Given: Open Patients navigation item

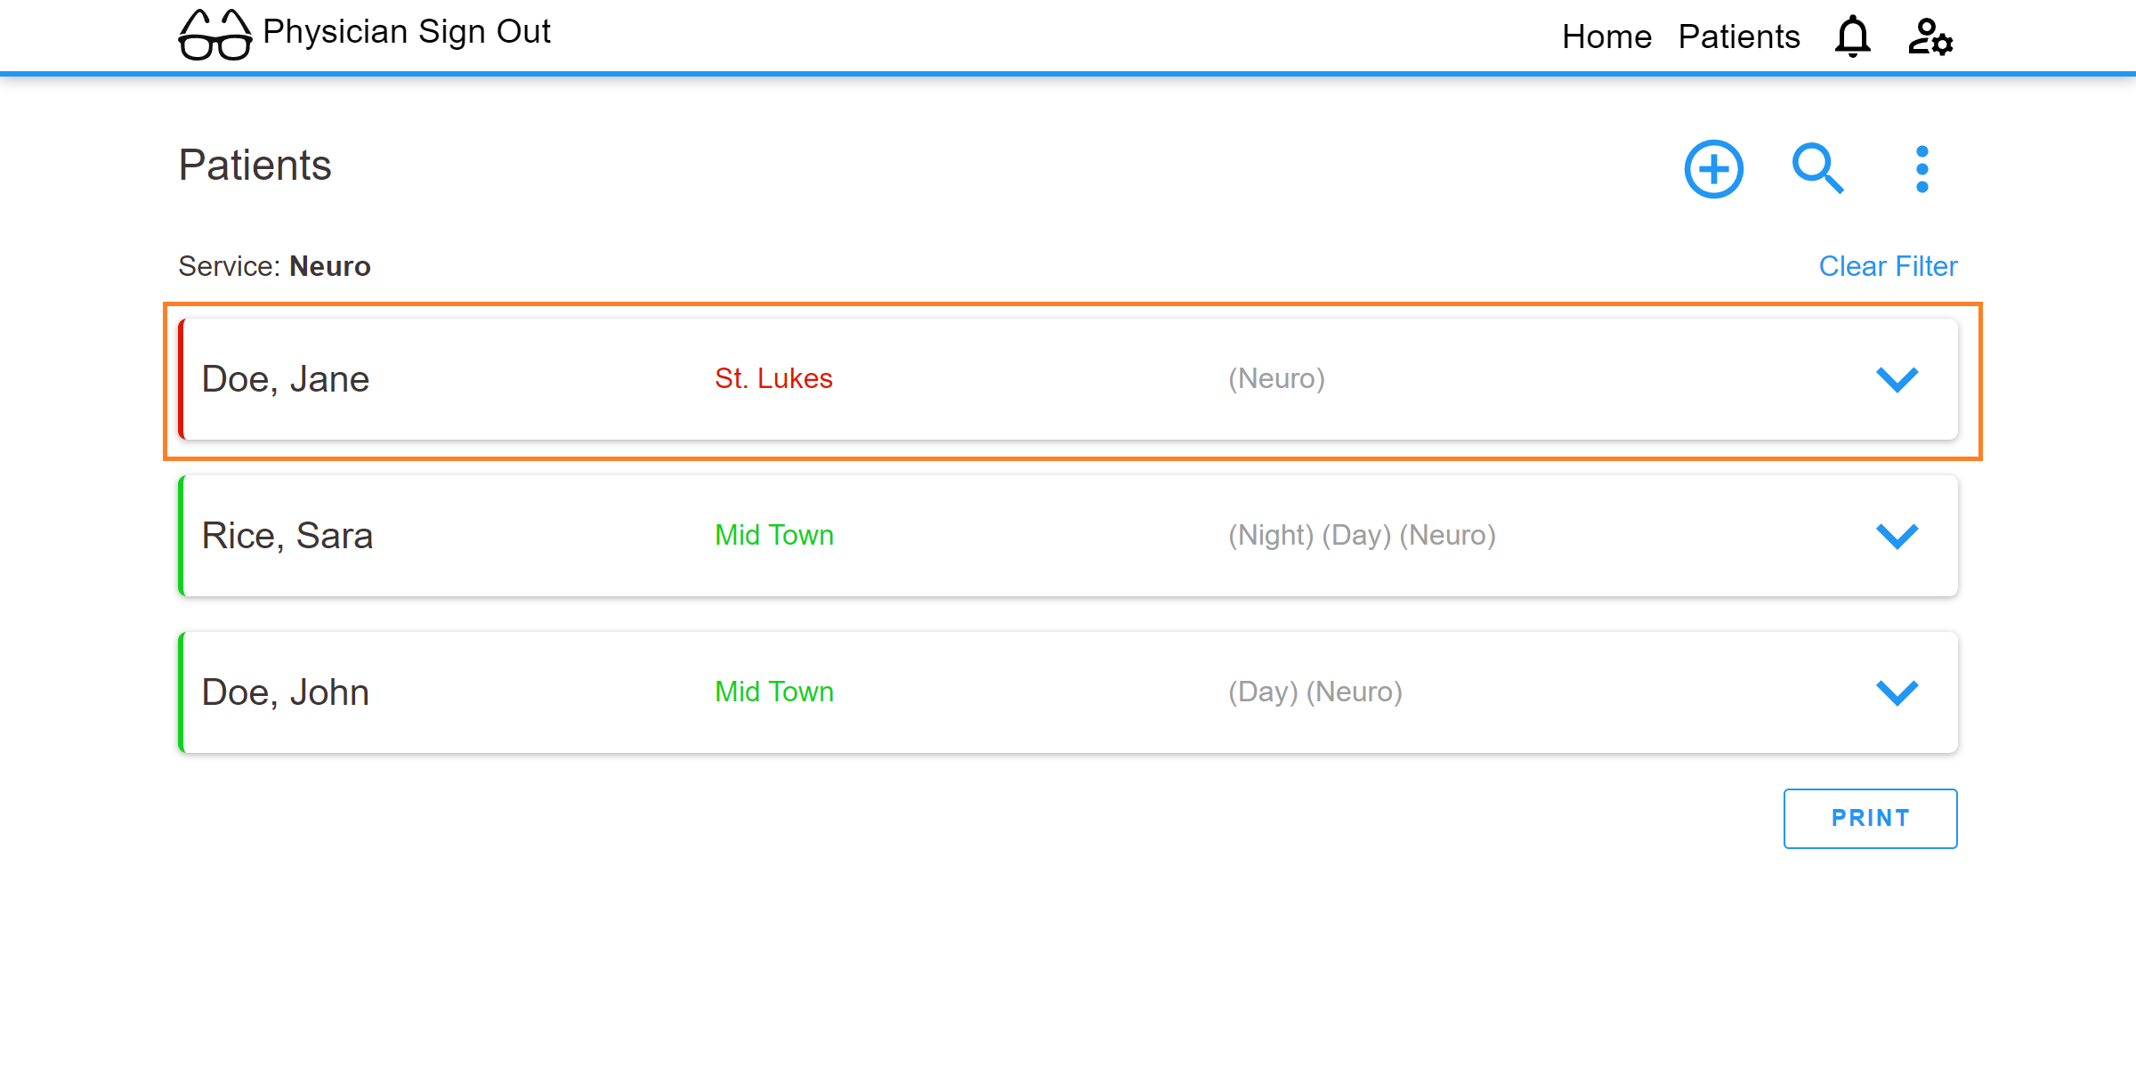Looking at the screenshot, I should point(1739,36).
